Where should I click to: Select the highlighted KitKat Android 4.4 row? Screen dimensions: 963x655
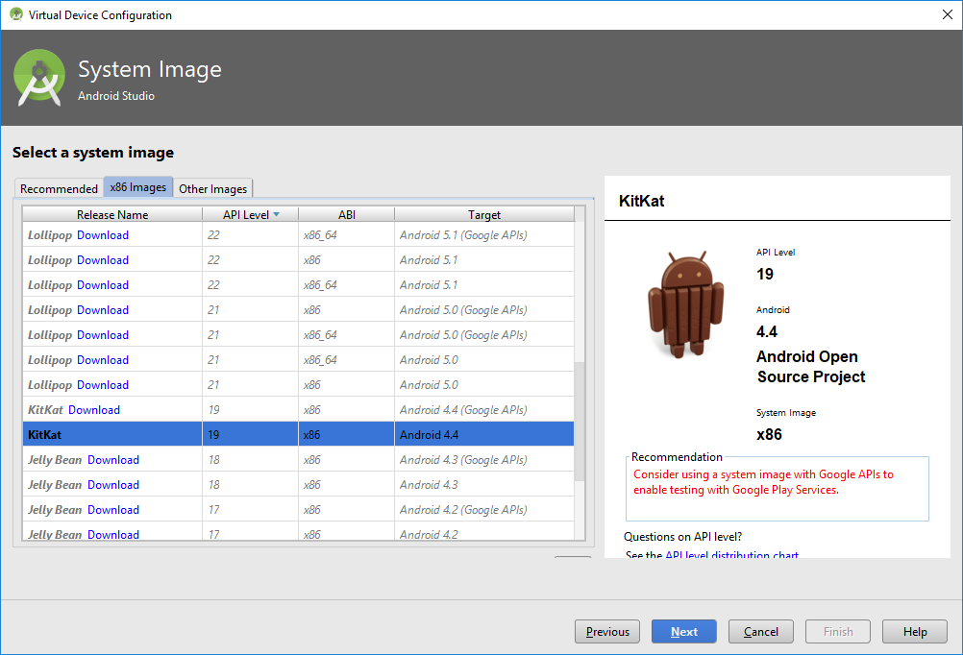[299, 435]
